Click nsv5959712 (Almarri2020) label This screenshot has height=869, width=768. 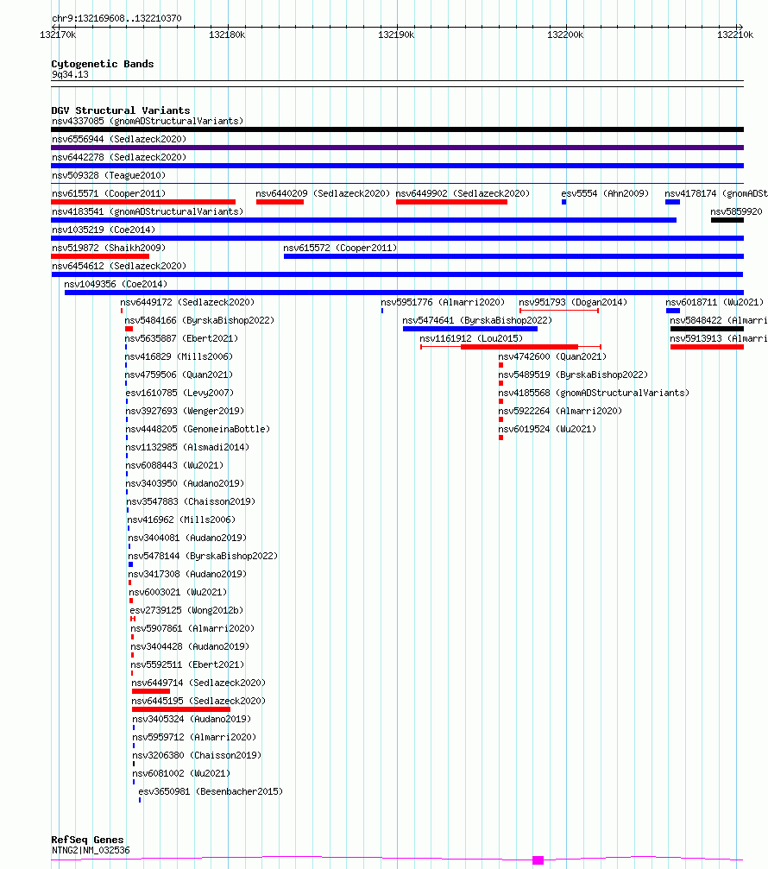(x=194, y=737)
